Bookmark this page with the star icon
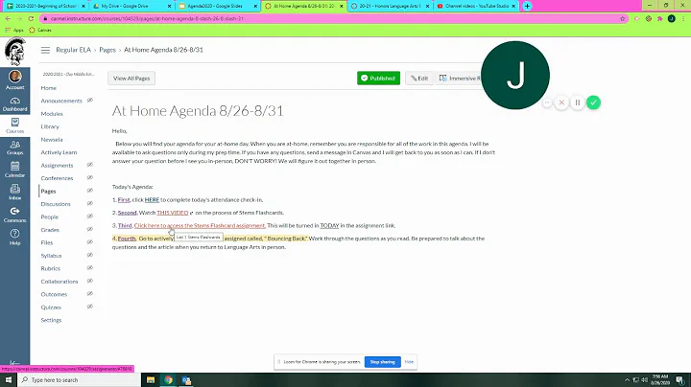 [622, 18]
